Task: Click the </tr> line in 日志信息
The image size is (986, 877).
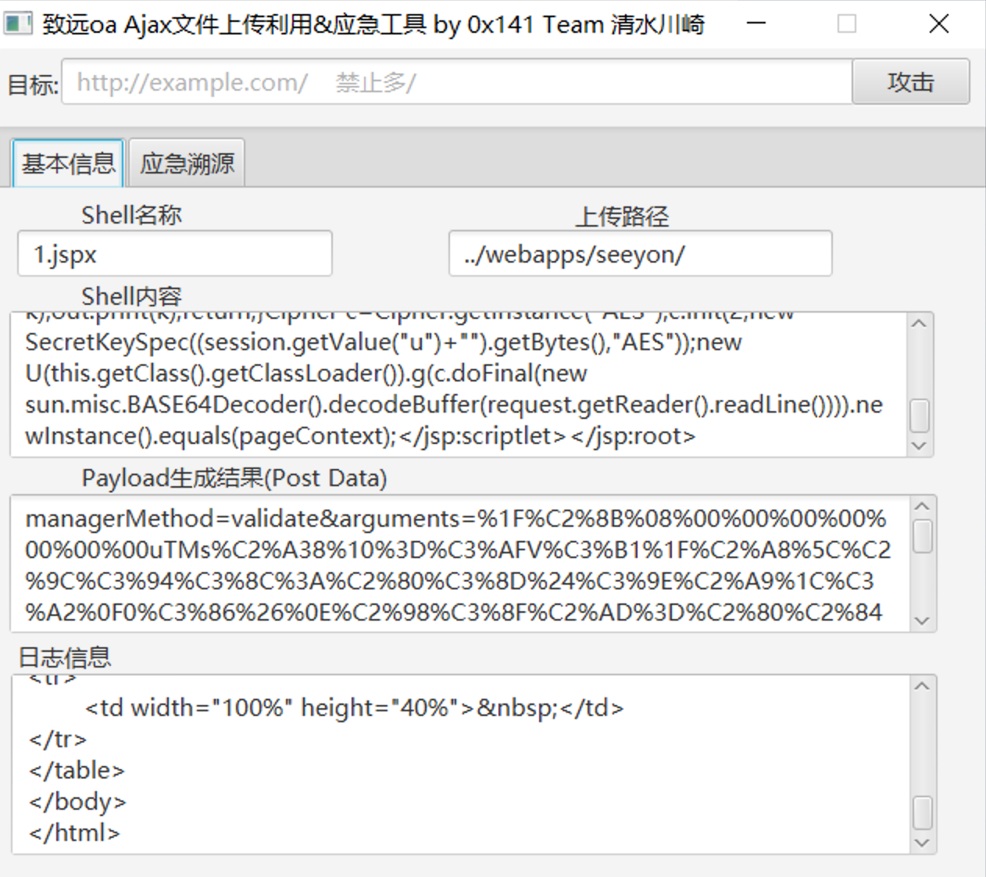Action: (58, 739)
